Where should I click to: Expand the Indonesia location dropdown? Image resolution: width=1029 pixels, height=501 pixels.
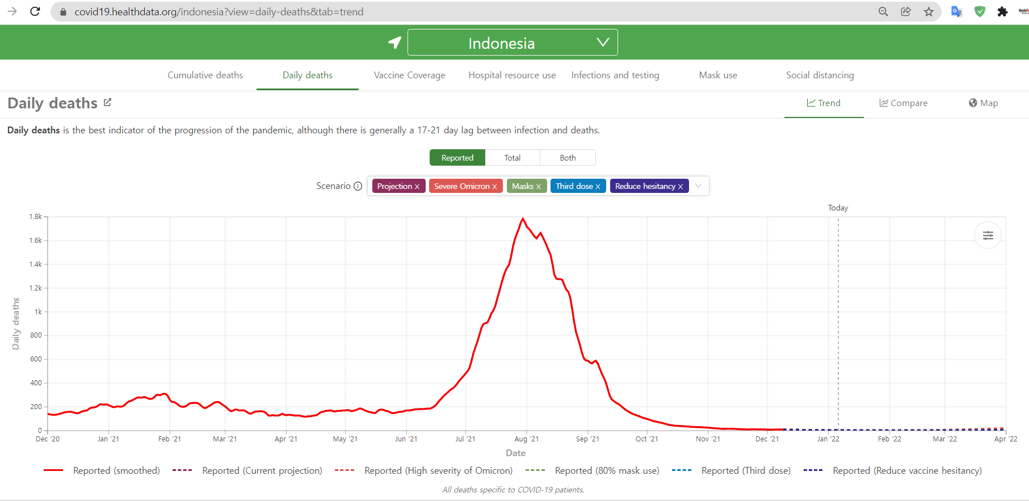[x=603, y=43]
